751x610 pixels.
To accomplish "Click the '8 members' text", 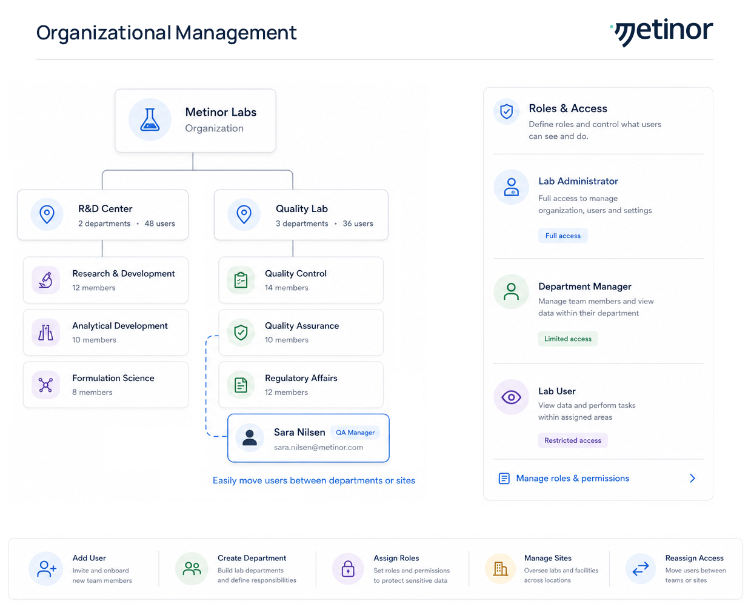I will click(92, 393).
